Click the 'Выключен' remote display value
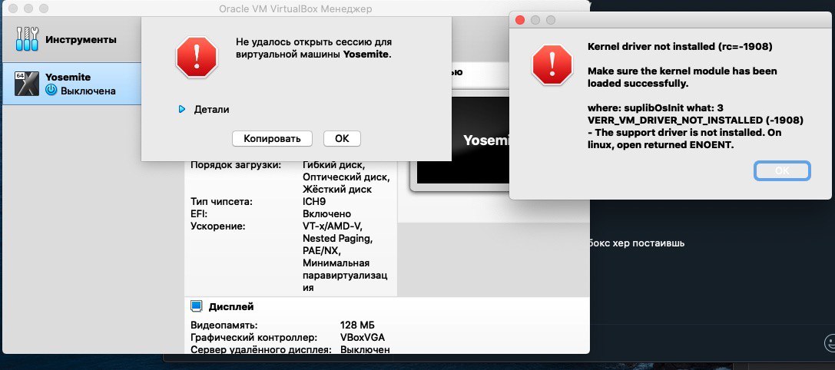Screen dimensions: 835x370 [x=366, y=350]
